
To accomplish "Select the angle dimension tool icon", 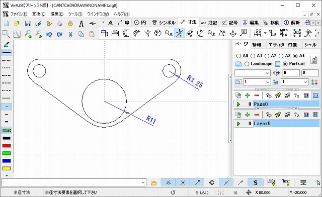I will pos(222,33).
